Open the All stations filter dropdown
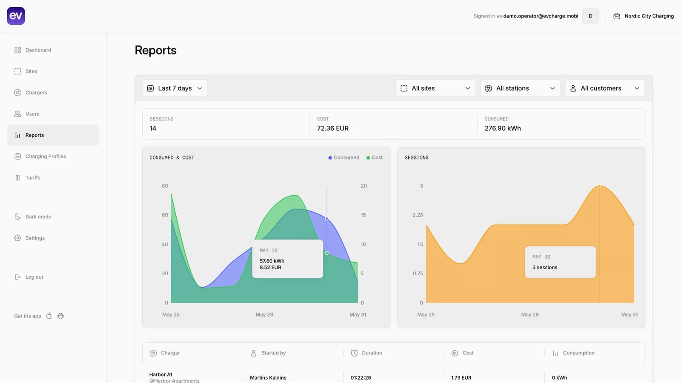Viewport: 681px width, 383px height. pos(520,88)
